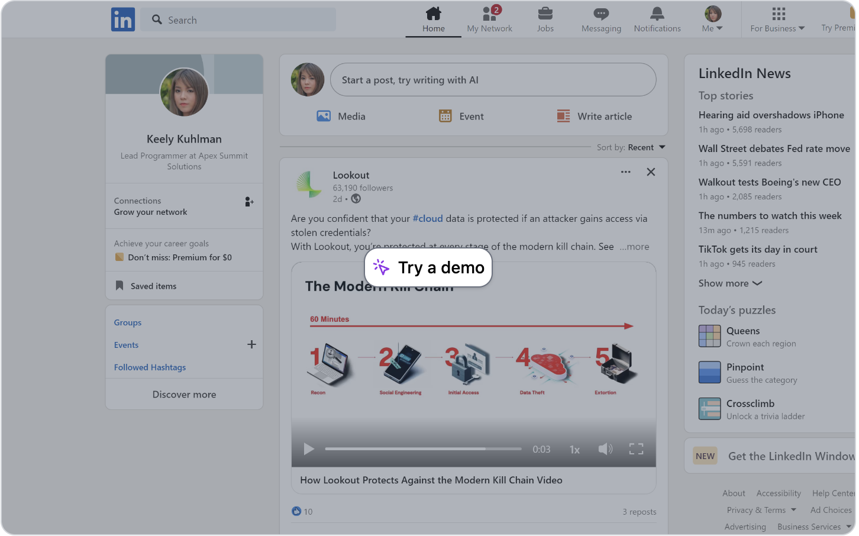Click the search magnifier icon

point(157,20)
